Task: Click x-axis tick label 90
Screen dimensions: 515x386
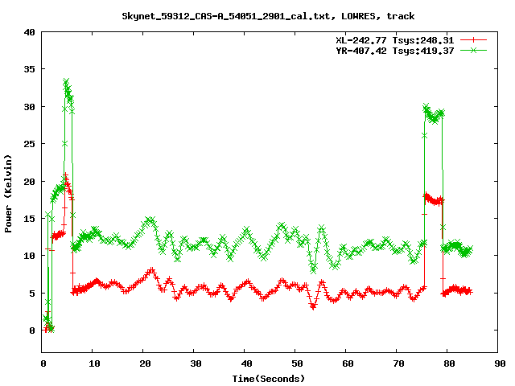Action: coord(500,363)
